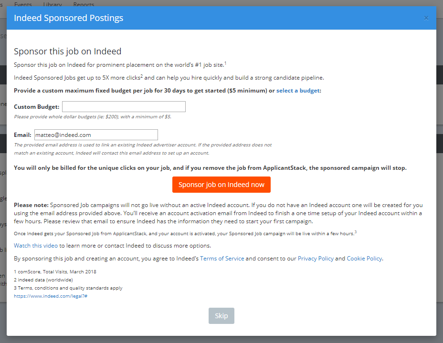This screenshot has width=443, height=343.
Task: Open the Library menu
Action: pyautogui.click(x=53, y=4)
